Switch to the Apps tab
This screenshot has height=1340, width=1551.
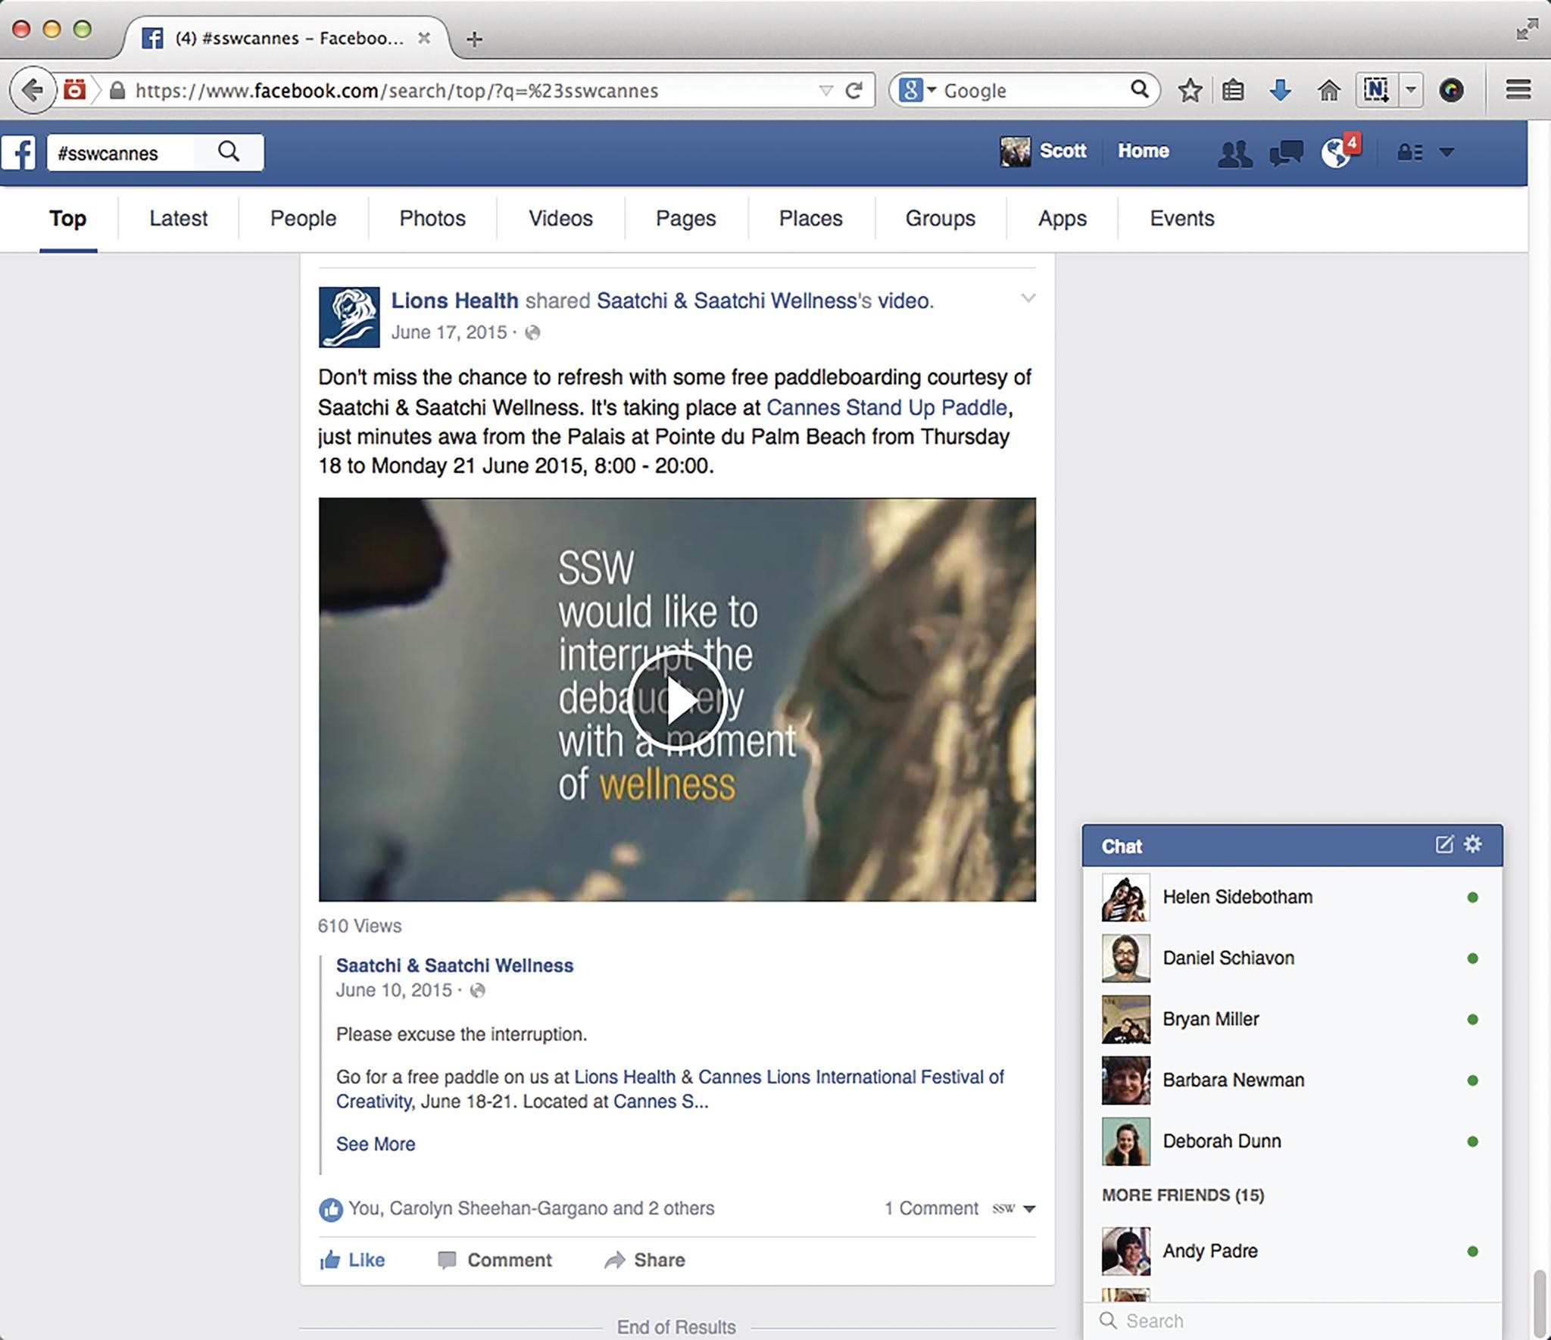click(1063, 219)
